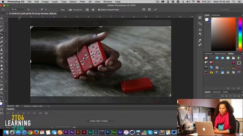Screen dimensions: 243x136
Task: Click the top-middle crop handle
Action: pyautogui.click(x=101, y=27)
